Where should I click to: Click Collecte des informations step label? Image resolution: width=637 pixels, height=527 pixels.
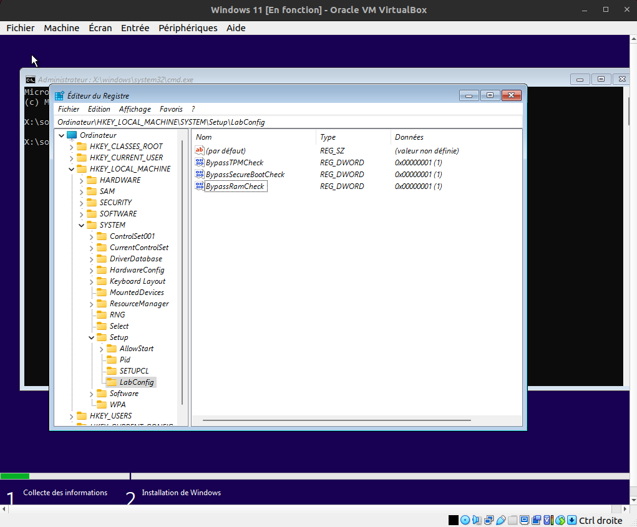65,492
